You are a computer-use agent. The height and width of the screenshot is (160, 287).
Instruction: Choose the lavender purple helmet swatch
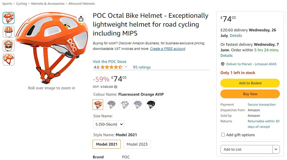pyautogui.click(x=138, y=105)
